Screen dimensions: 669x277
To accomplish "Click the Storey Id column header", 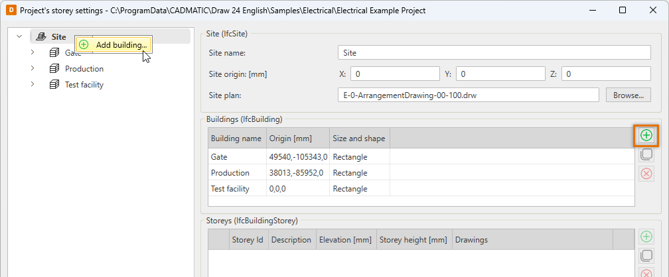I will 248,240.
